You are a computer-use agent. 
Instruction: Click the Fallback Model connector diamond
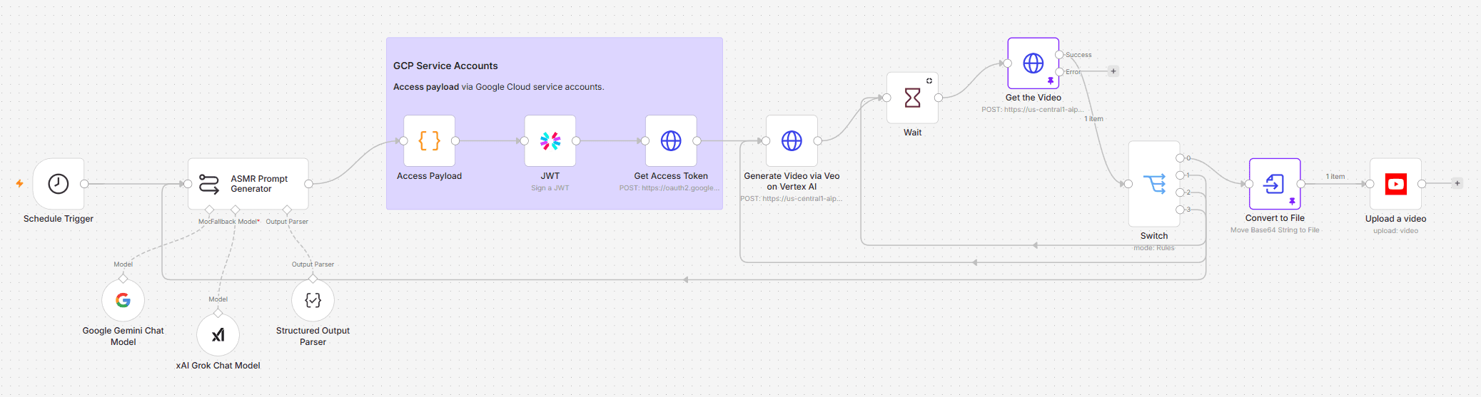[x=235, y=210]
